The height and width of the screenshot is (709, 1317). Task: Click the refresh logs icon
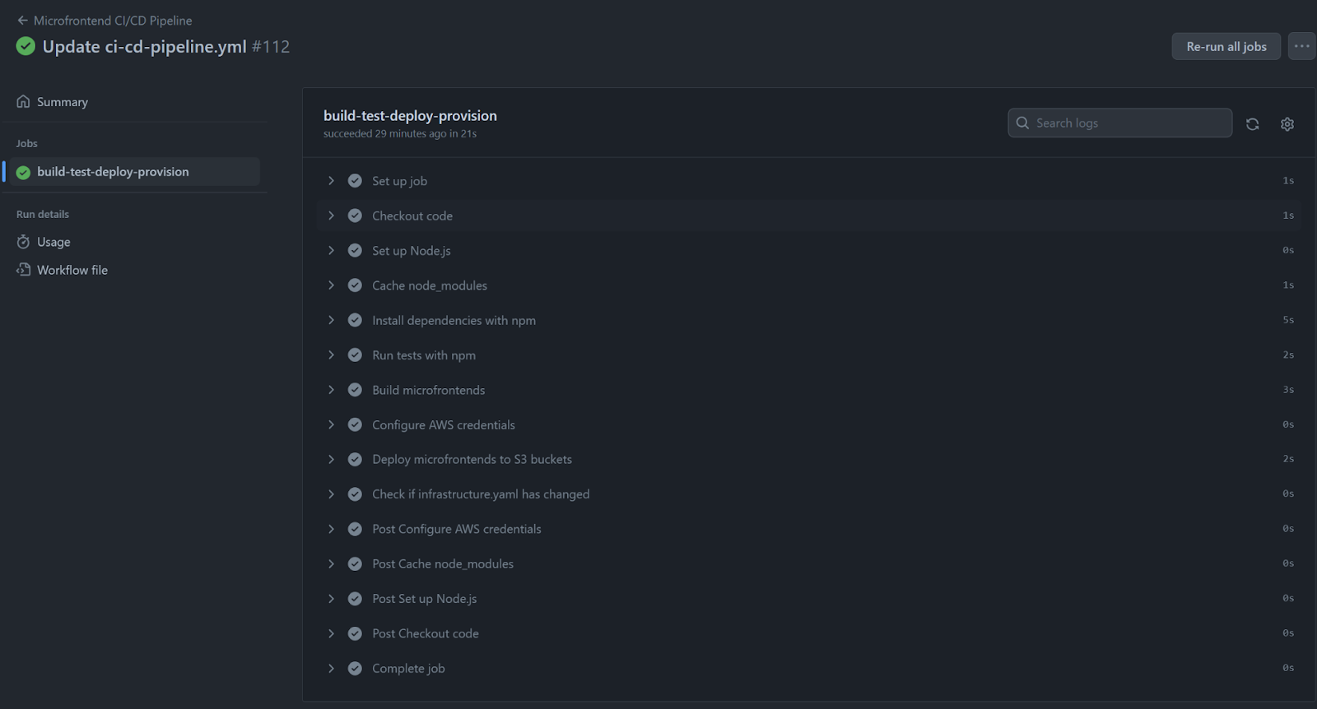[x=1252, y=124]
